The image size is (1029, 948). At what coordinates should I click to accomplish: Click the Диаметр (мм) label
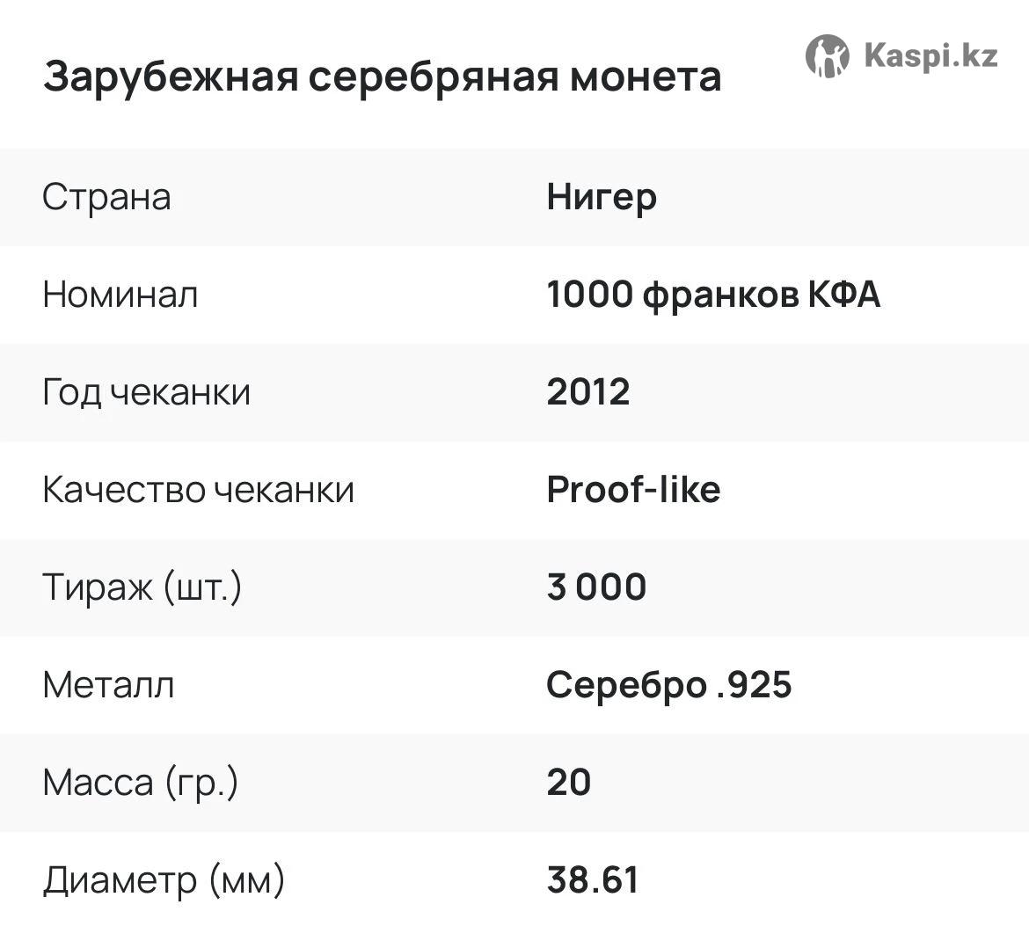[x=164, y=879]
